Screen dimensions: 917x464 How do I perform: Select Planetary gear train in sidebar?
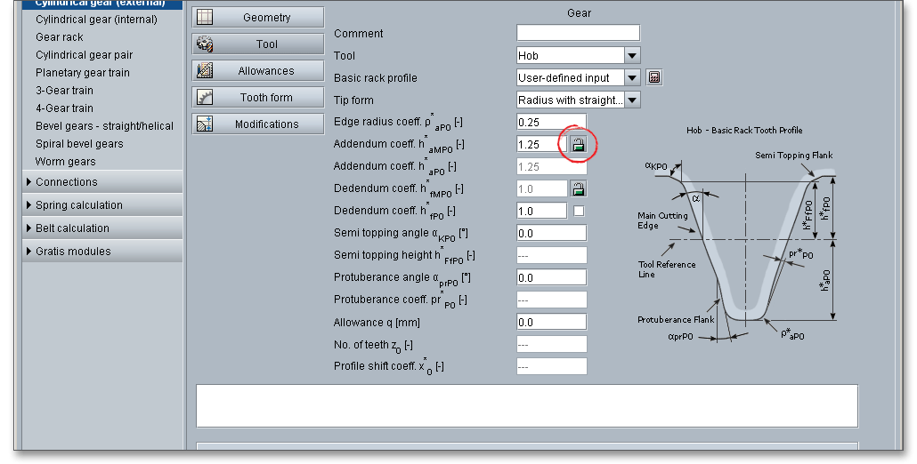click(x=83, y=73)
